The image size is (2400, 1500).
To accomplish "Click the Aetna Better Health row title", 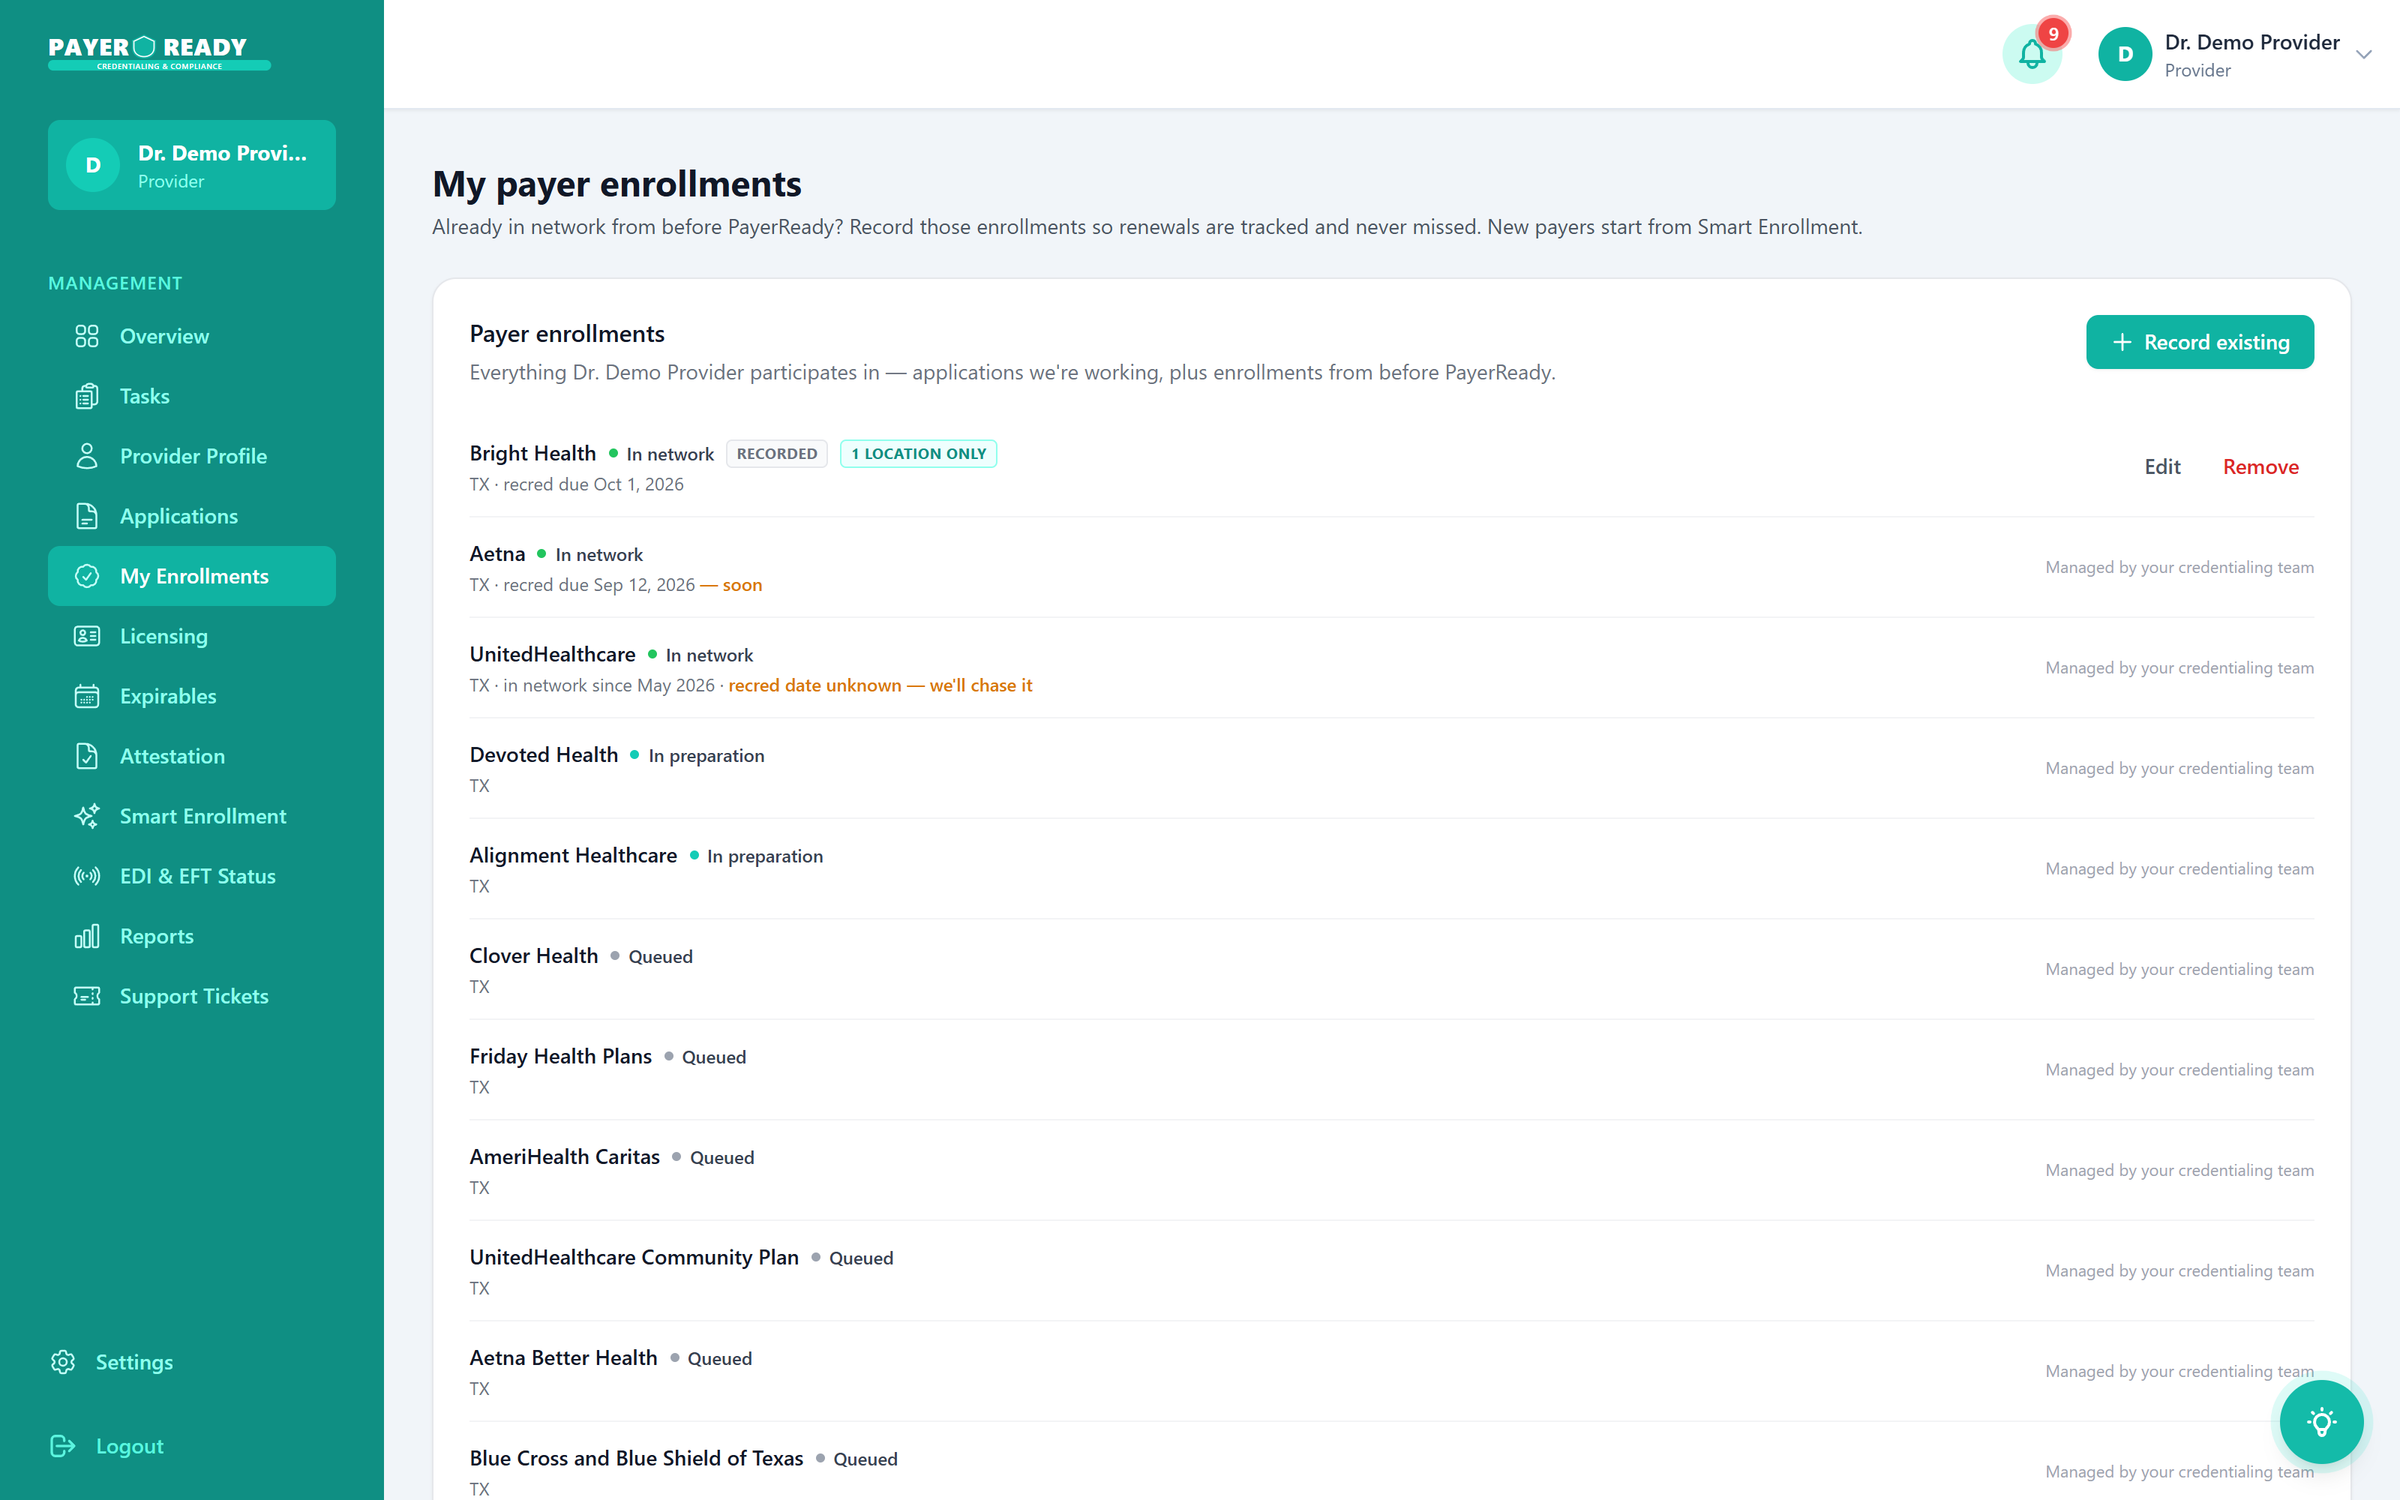I will 563,1357.
